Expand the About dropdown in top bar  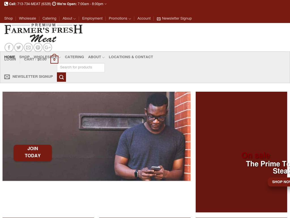click(x=69, y=18)
